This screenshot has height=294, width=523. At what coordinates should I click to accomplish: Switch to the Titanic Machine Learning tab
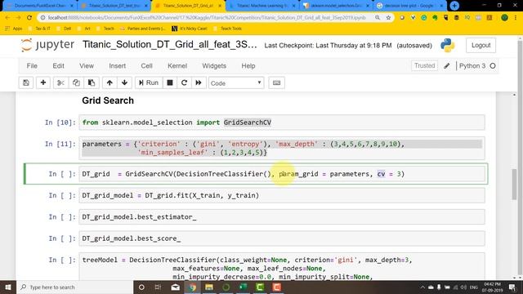[x=262, y=6]
